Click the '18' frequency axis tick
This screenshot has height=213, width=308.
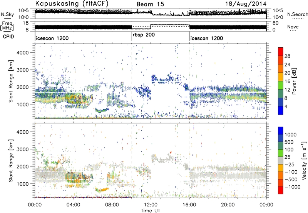pos(26,23)
